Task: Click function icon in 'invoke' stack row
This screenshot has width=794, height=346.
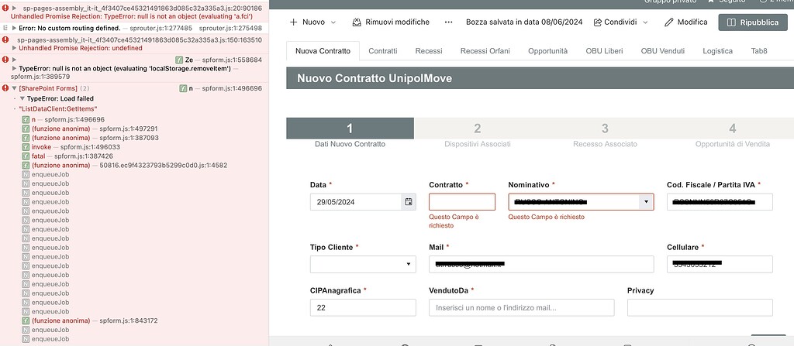Action: tap(26, 147)
